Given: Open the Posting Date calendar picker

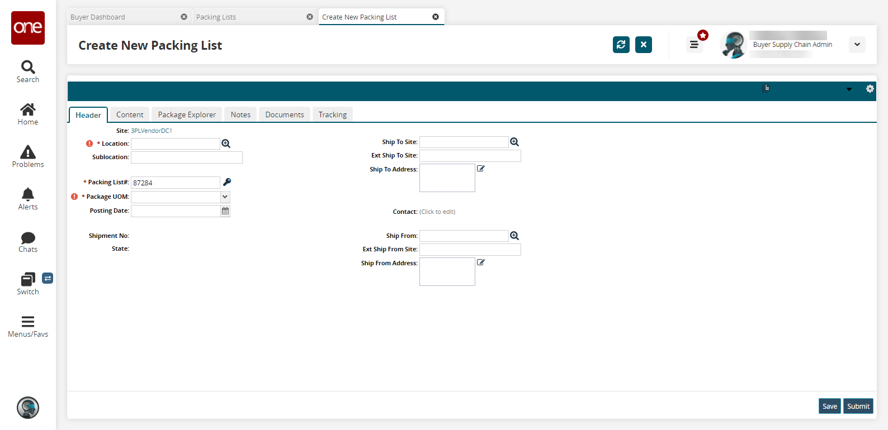Looking at the screenshot, I should (225, 211).
